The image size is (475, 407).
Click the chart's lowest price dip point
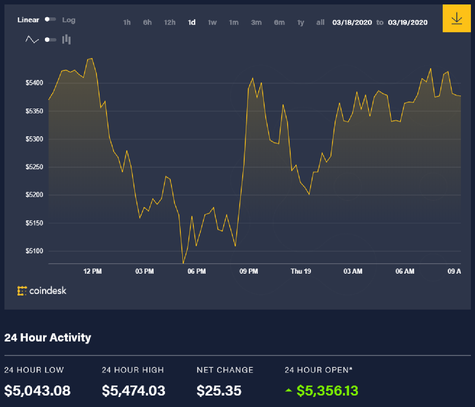pos(183,263)
